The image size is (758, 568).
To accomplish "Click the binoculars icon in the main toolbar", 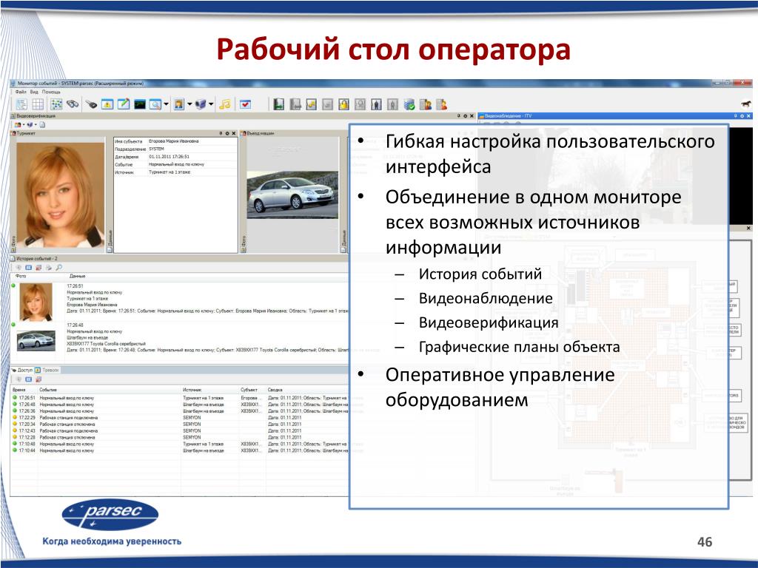I will pos(73,104).
